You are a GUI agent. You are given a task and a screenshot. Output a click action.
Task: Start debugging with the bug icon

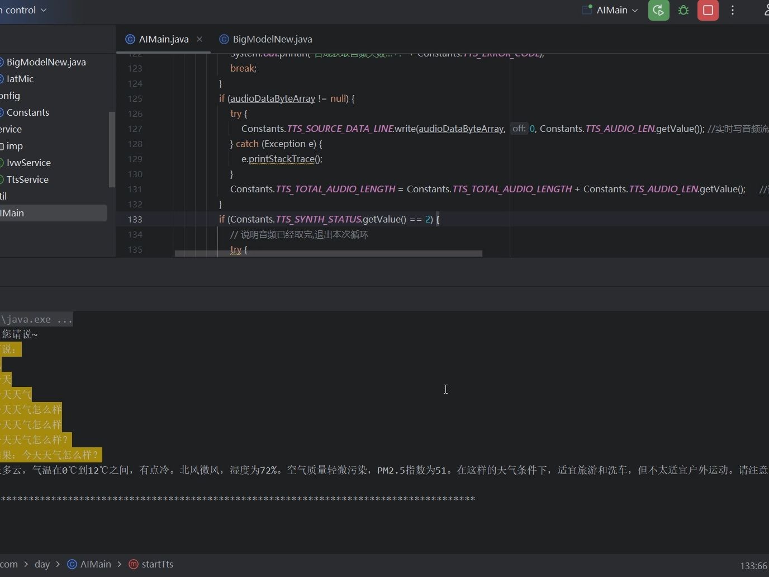pos(683,10)
